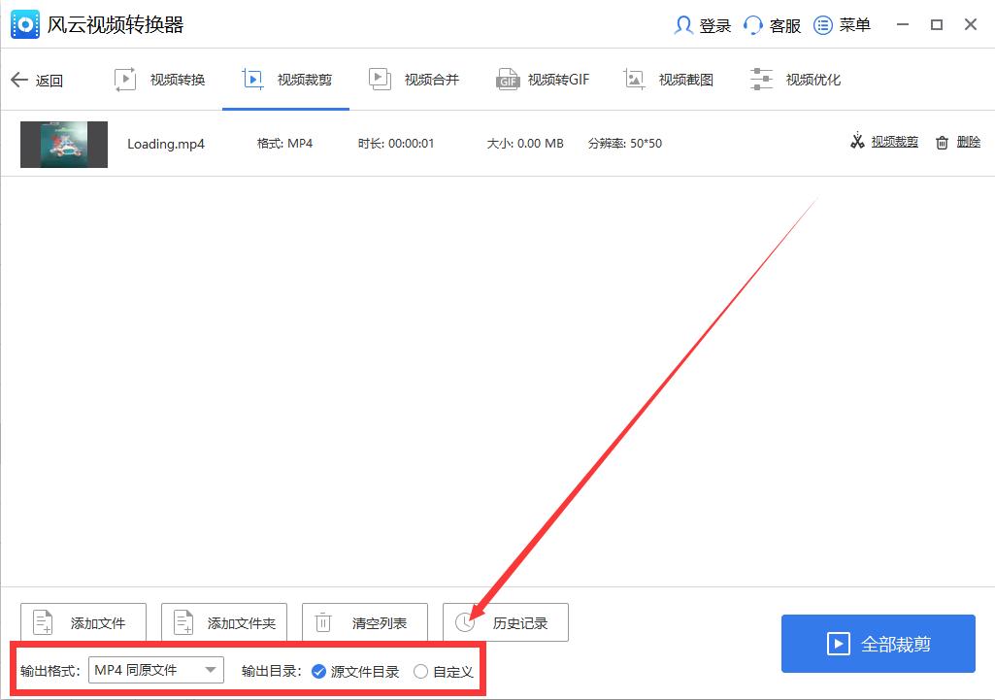Click the 全部裁剪 crop all button
995x700 pixels.
(877, 643)
